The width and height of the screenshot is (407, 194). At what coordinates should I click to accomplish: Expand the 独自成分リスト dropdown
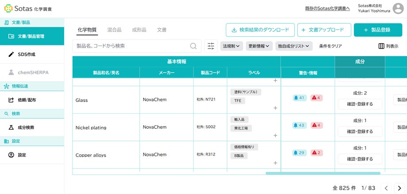[x=294, y=46]
